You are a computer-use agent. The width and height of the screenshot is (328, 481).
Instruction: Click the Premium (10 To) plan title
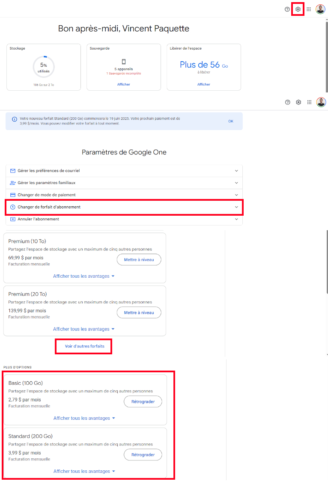tap(27, 241)
